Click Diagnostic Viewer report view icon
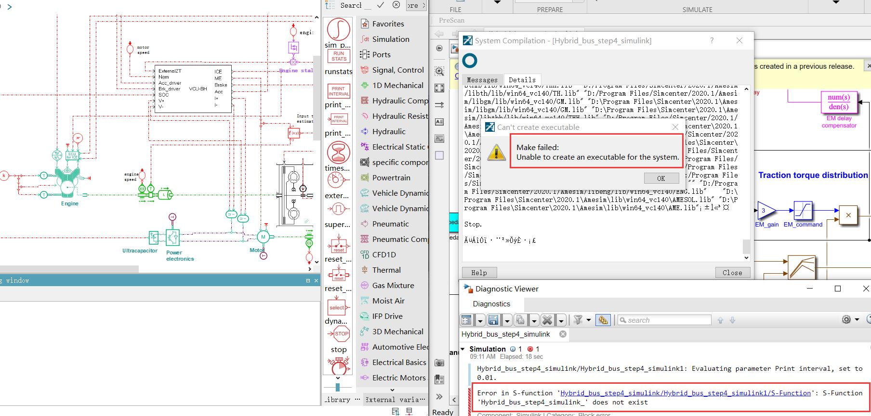This screenshot has height=416, width=871. pos(466,320)
